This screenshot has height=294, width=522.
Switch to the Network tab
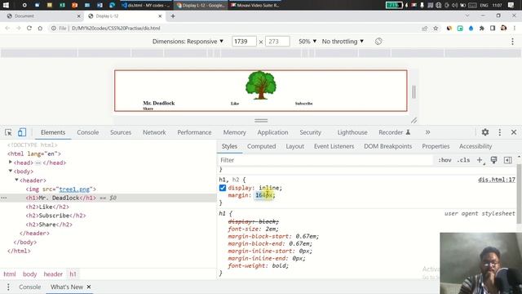pos(154,132)
